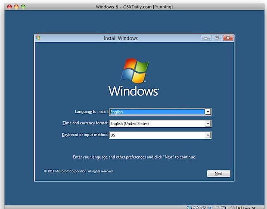Viewport: 267px width, 209px height.
Task: Click the yellow minimize button of VirtualBox window
Action: tap(16, 7)
